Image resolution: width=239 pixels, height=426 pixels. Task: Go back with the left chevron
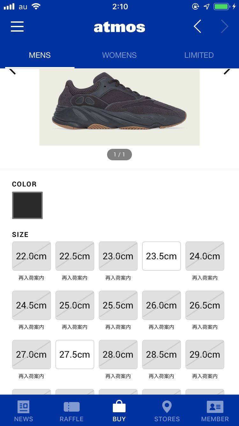pos(198,27)
